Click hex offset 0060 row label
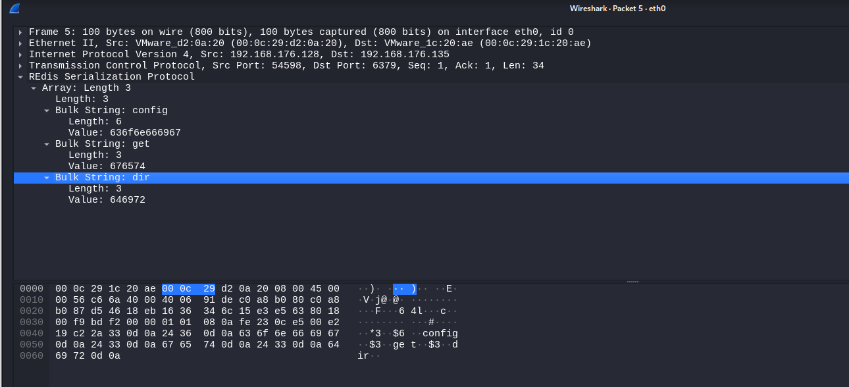 (x=32, y=356)
